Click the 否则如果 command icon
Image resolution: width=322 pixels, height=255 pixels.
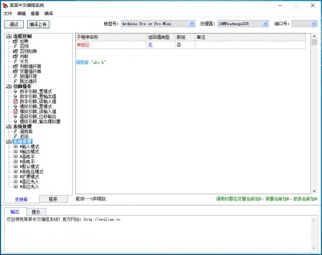click(x=15, y=51)
